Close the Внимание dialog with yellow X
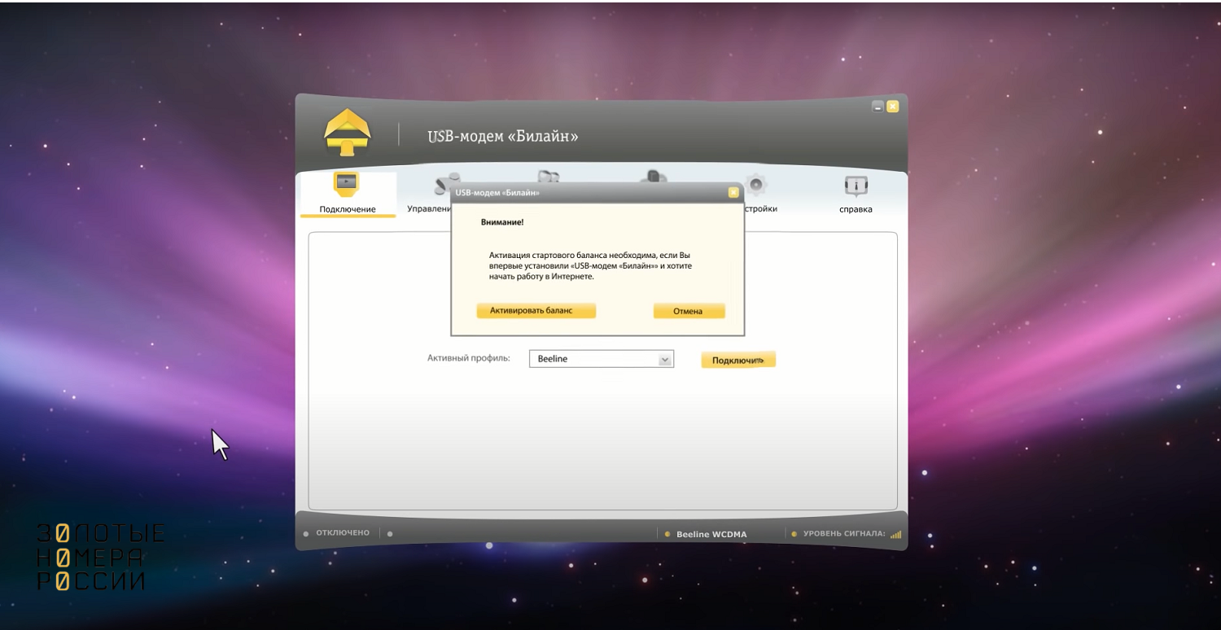The width and height of the screenshot is (1221, 630). pyautogui.click(x=733, y=193)
